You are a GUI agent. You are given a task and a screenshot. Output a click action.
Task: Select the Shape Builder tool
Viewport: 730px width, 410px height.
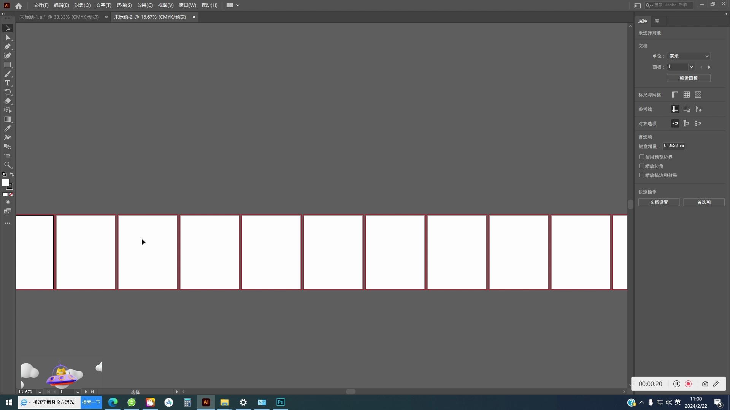7,110
